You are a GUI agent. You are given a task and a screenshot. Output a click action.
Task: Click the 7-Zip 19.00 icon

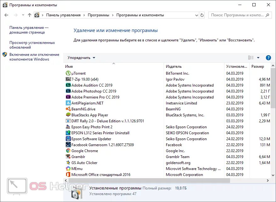(68, 79)
